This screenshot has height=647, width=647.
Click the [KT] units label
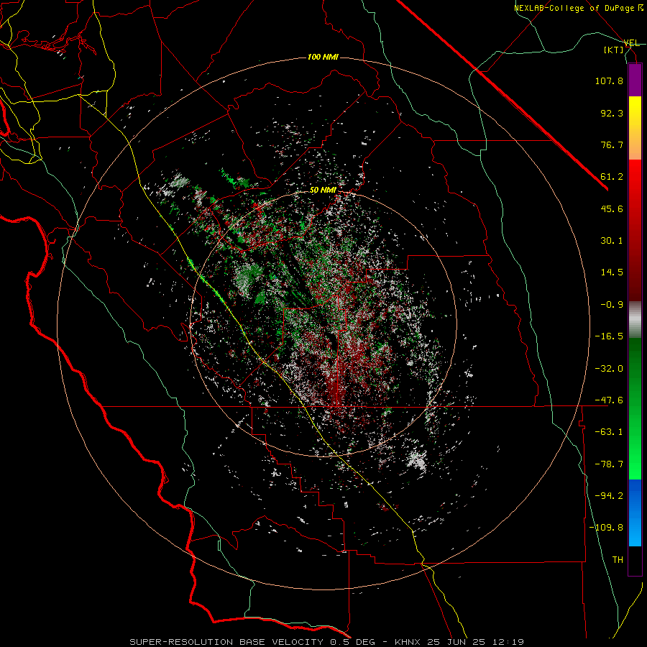point(614,50)
